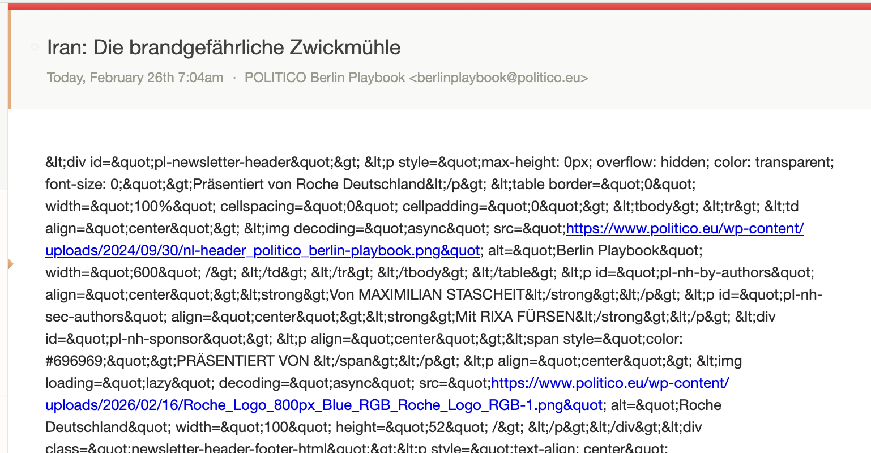
Task: Open the Roche_Logo_800px_Blue_RGB png link
Action: [323, 405]
